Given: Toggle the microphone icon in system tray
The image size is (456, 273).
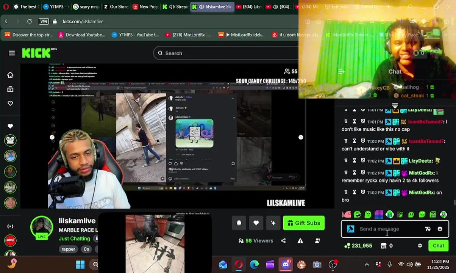Looking at the screenshot, I should click(390, 265).
